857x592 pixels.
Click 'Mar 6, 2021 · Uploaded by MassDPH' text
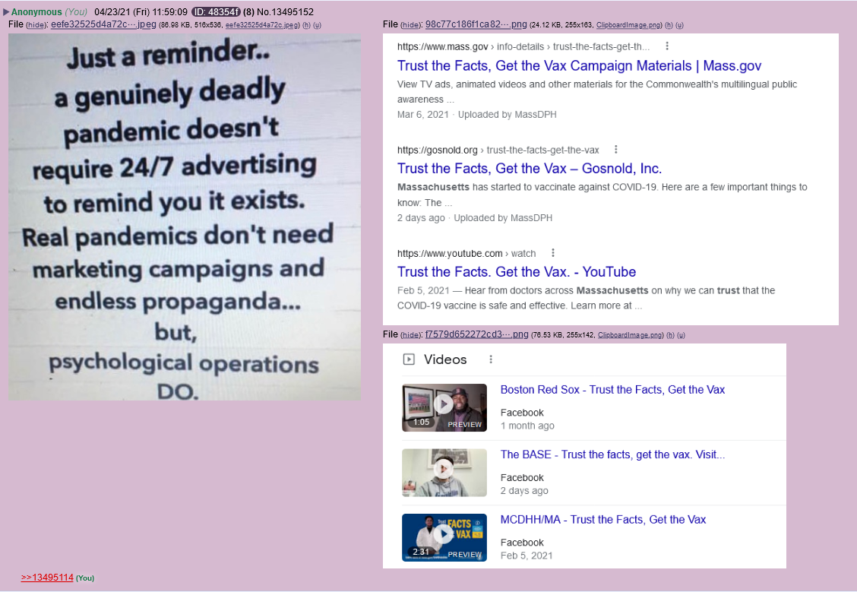pos(477,115)
